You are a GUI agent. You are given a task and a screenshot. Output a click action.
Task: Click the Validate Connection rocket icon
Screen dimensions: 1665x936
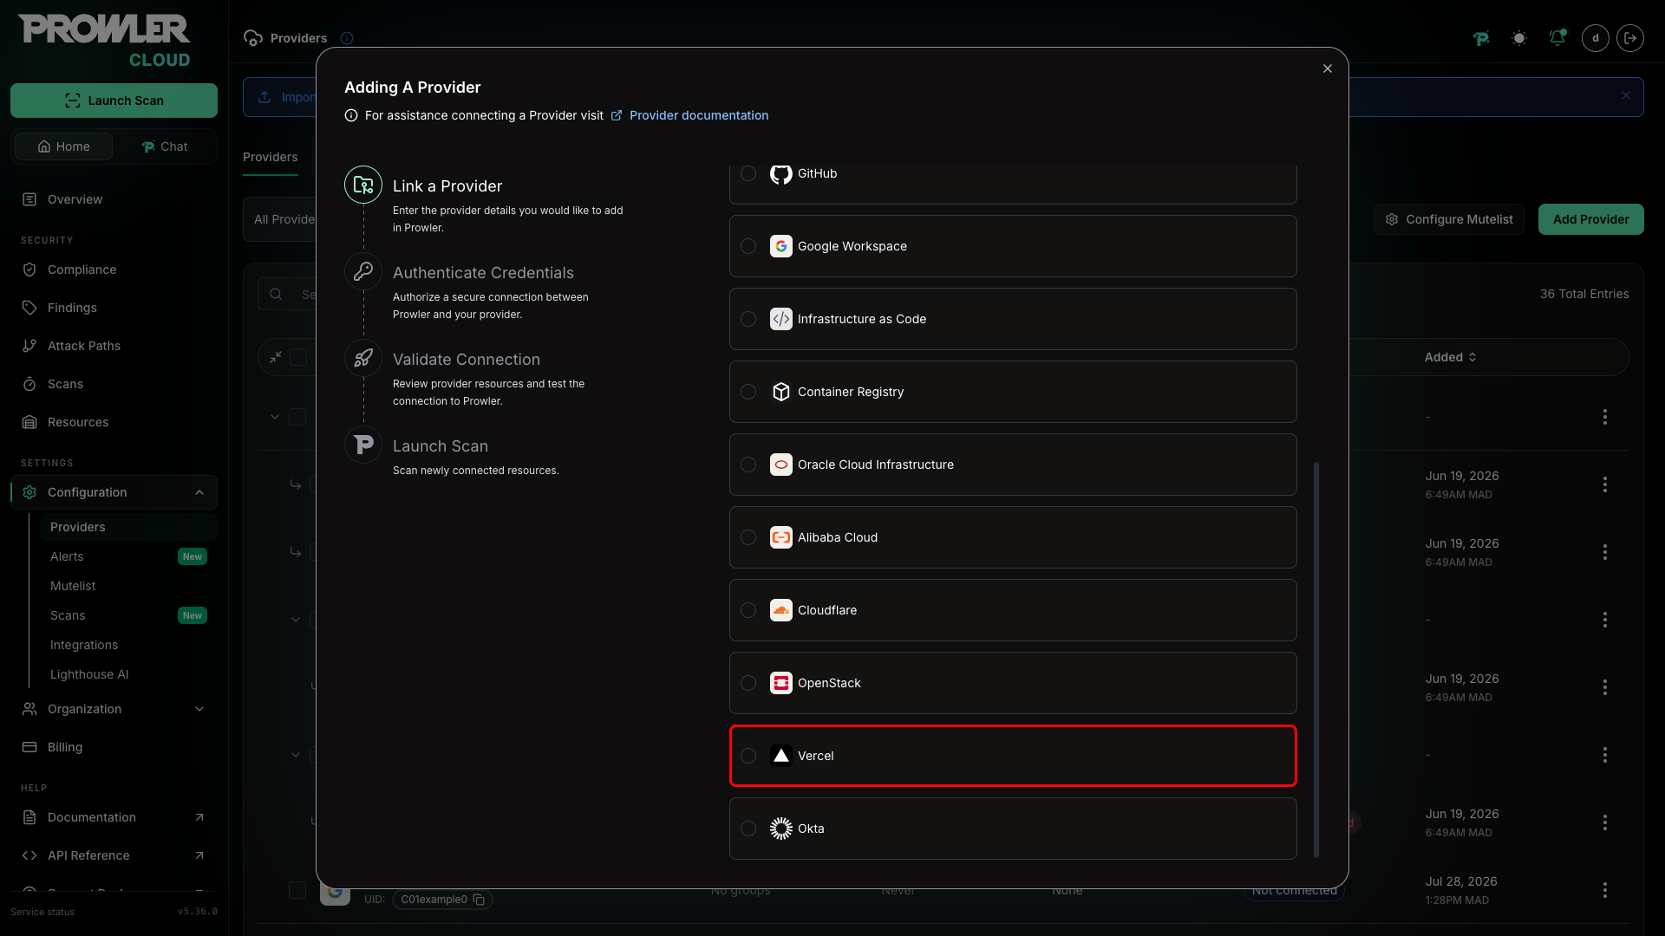(x=363, y=358)
